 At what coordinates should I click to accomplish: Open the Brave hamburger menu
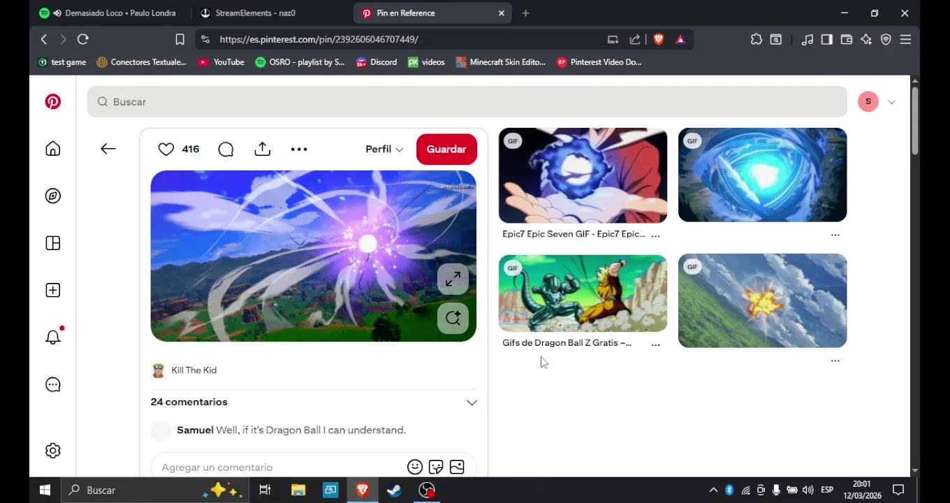point(905,40)
